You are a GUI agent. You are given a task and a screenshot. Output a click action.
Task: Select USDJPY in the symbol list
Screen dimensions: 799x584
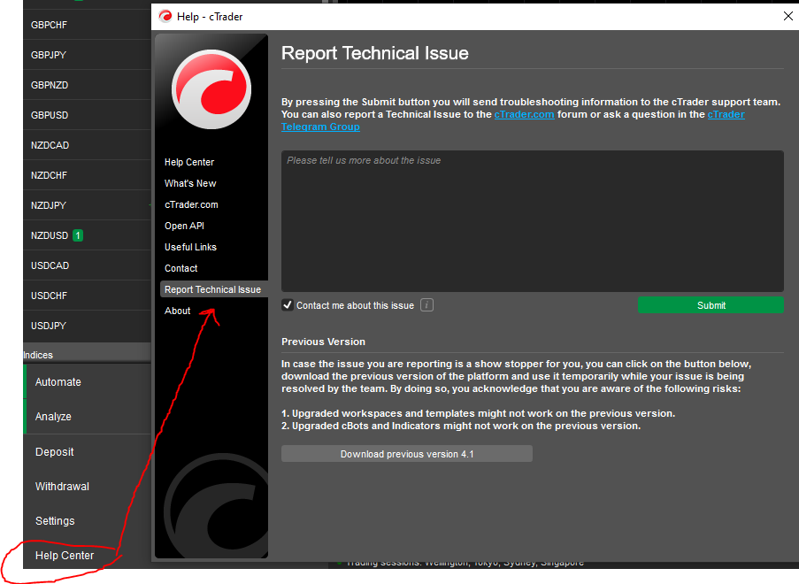pos(87,326)
